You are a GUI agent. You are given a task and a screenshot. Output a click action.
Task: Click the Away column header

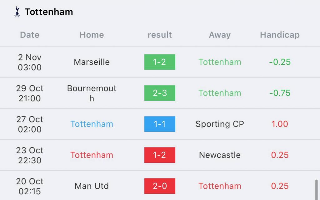point(220,35)
